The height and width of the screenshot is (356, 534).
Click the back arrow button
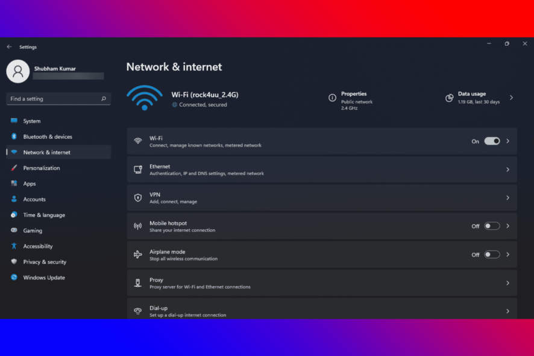pyautogui.click(x=8, y=46)
